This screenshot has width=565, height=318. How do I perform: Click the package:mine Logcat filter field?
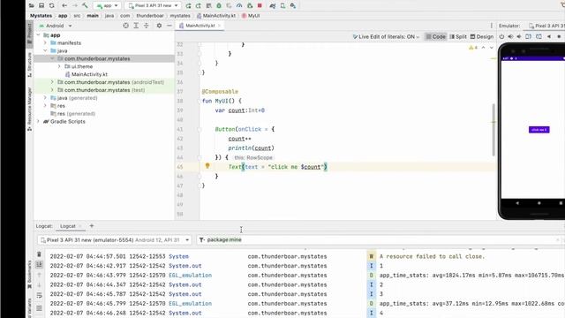pos(379,240)
